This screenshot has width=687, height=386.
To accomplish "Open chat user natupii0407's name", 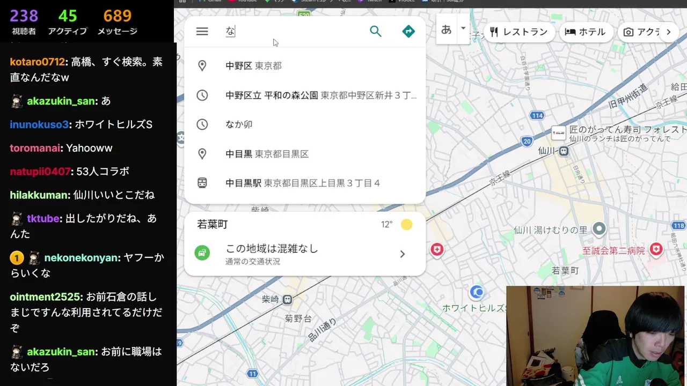I will coord(40,172).
